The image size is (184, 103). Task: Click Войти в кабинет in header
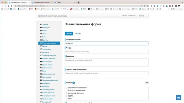[x=129, y=16]
